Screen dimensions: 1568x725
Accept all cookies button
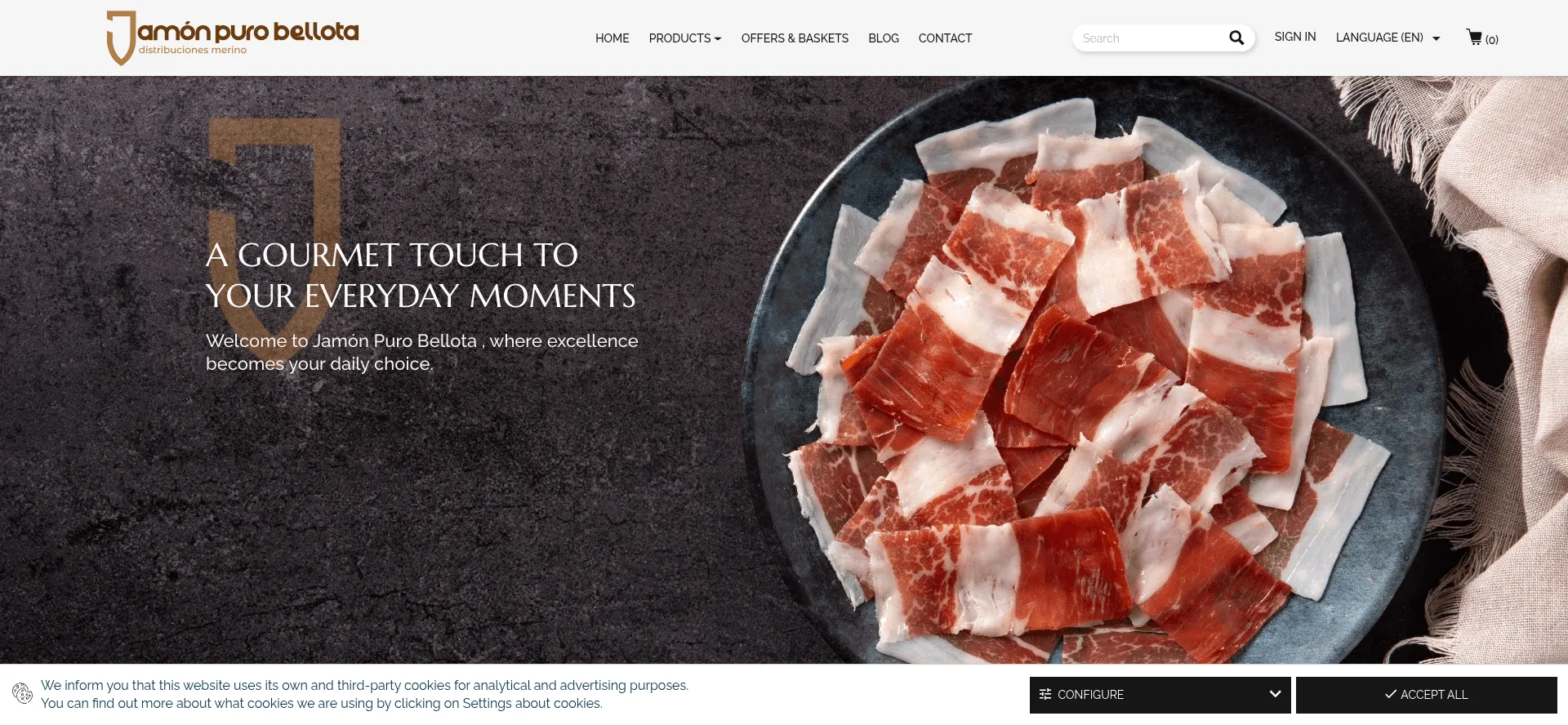pyautogui.click(x=1426, y=695)
